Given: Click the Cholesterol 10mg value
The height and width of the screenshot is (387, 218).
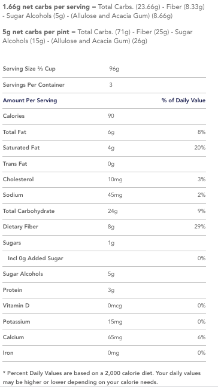Looking at the screenshot, I should point(115,179).
